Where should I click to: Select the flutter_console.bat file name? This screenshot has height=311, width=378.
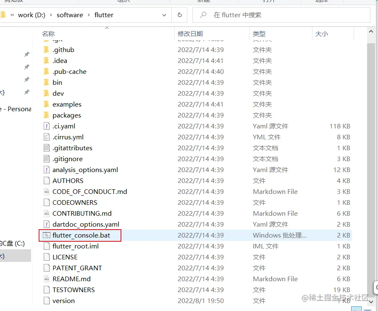click(81, 235)
